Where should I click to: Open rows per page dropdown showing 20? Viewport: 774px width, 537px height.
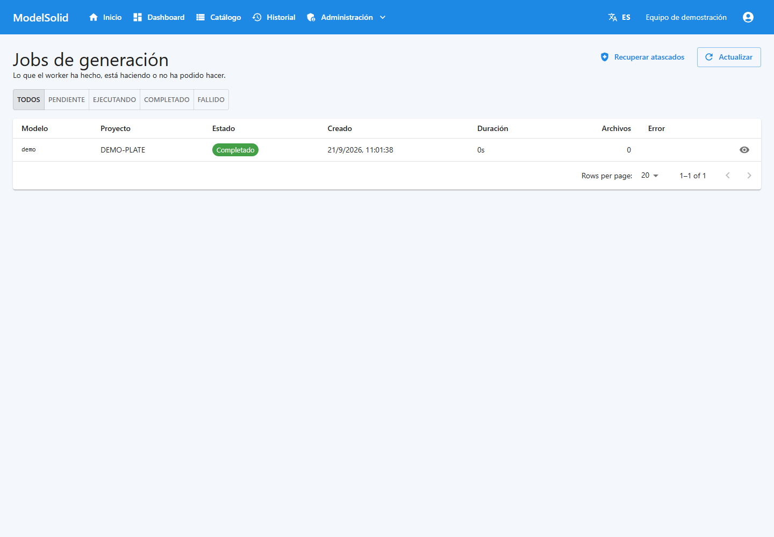click(x=650, y=176)
